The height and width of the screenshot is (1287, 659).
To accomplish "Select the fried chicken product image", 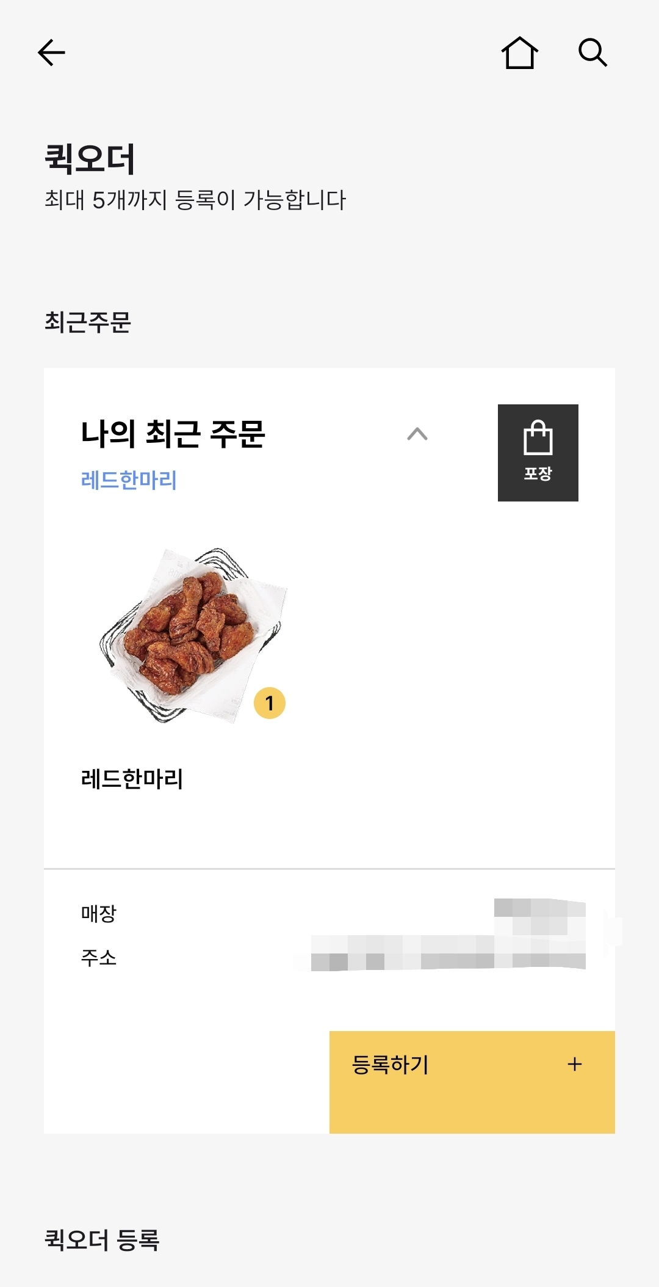I will coord(193,635).
